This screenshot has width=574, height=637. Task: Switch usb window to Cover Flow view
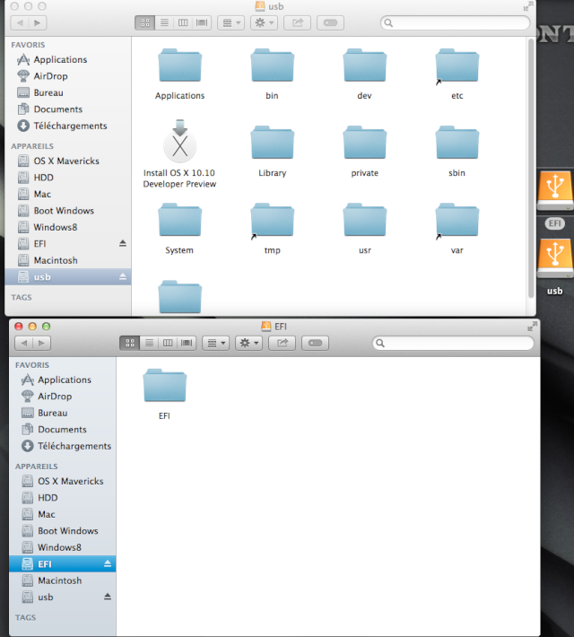tap(202, 22)
